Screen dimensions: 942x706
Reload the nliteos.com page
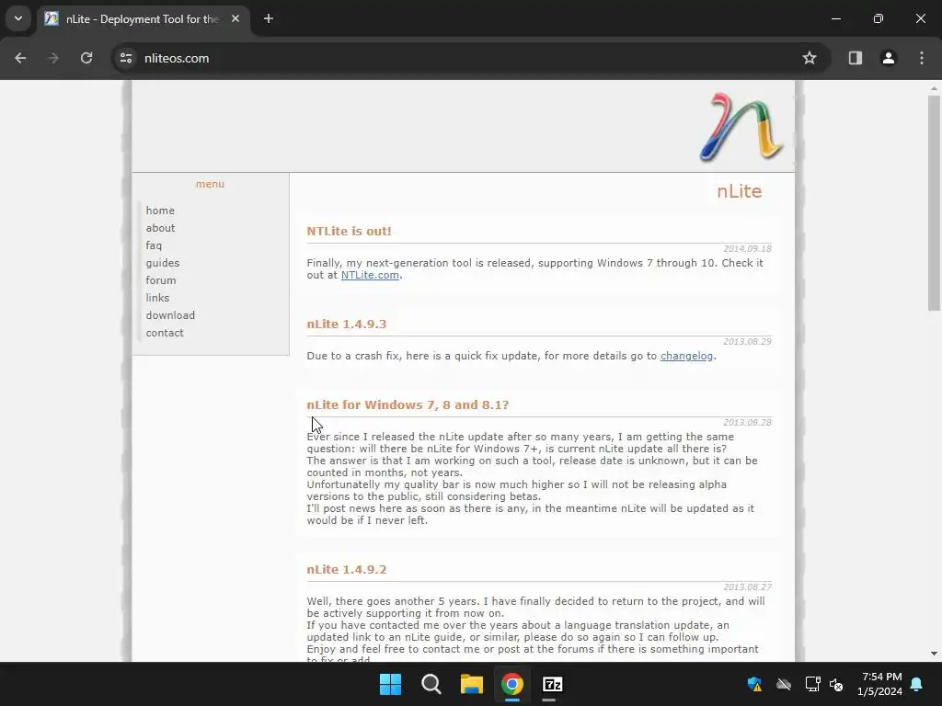[86, 58]
